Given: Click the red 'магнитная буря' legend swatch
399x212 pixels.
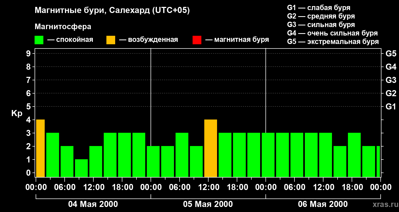Looking at the screenshot, I should click(x=197, y=40).
